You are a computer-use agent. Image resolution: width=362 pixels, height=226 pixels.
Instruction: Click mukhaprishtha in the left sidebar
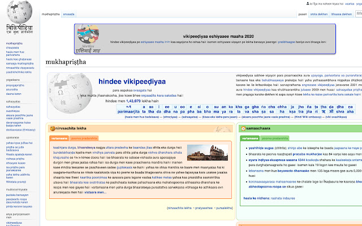pos(14,44)
